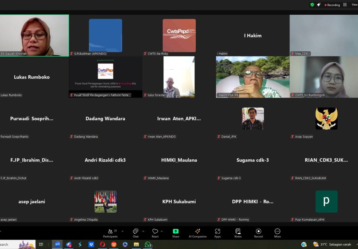Image resolution: width=358 pixels, height=249 pixels.
Task: Open WhatsApp from the Windows taskbar
Action: coord(148,244)
